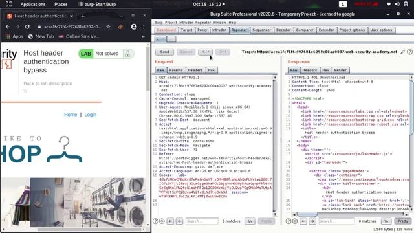Open the Places menu in top bar
414x233 pixels.
click(61, 5)
